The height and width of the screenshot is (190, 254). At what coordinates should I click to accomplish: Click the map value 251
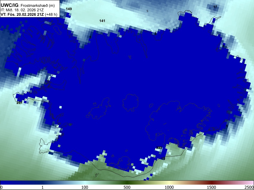click(19, 103)
